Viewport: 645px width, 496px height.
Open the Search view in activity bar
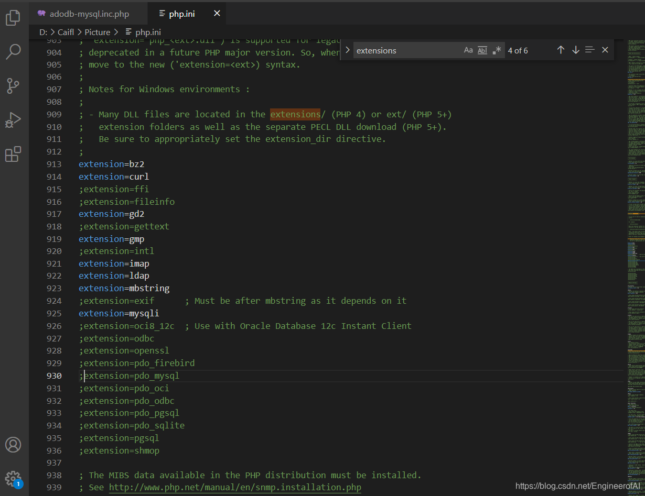pos(13,51)
